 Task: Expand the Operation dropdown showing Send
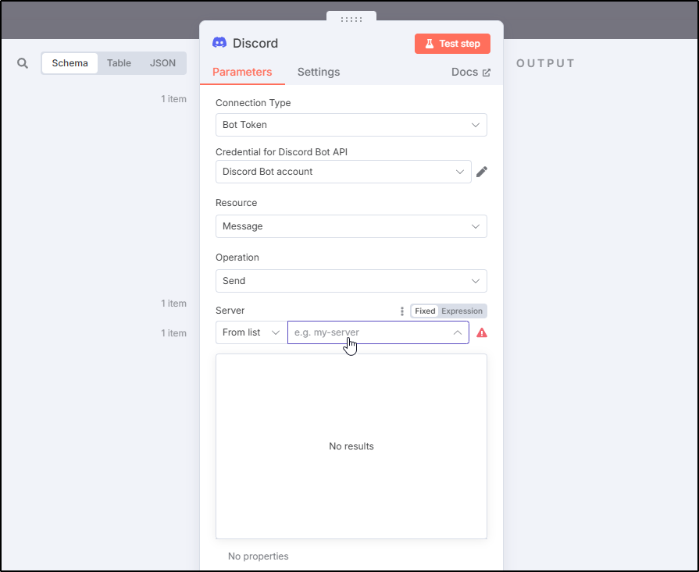coord(351,281)
